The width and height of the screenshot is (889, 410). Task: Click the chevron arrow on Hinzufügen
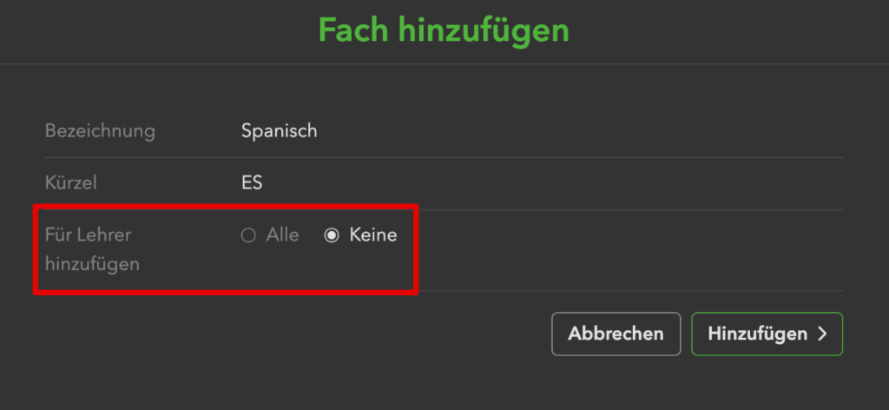click(x=821, y=334)
